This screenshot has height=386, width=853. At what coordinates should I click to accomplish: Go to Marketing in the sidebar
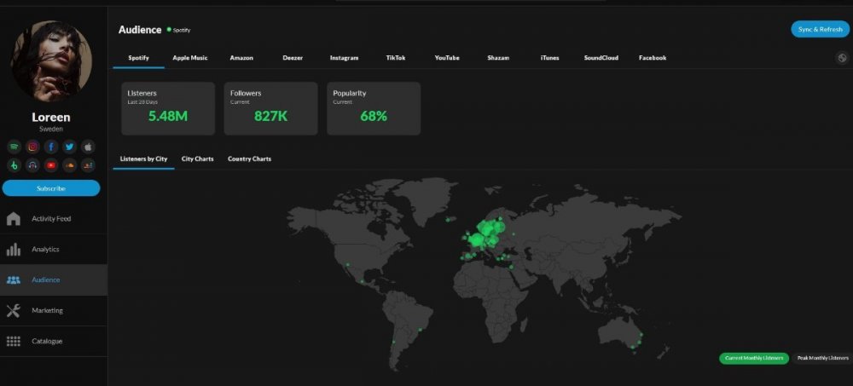click(x=47, y=311)
